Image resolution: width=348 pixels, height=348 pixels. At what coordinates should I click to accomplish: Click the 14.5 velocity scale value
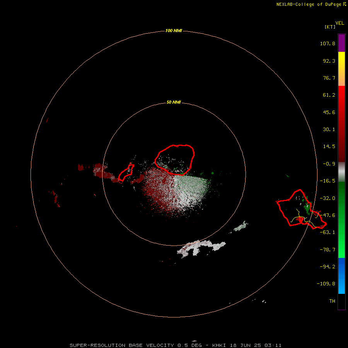coord(329,147)
